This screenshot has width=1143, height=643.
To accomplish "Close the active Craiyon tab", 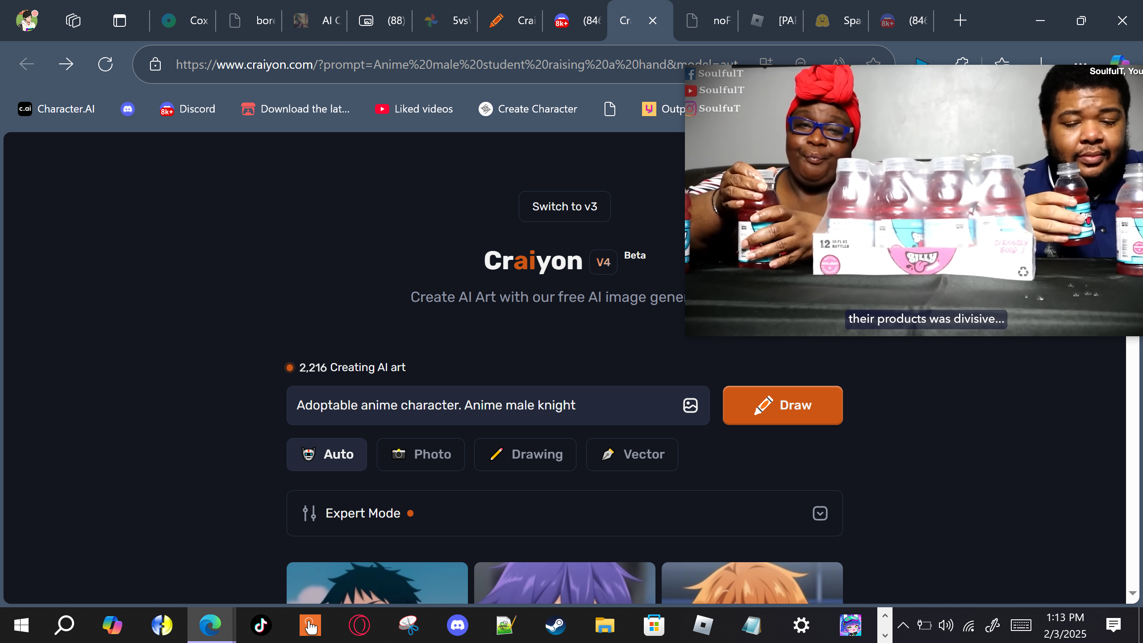I will 653,21.
